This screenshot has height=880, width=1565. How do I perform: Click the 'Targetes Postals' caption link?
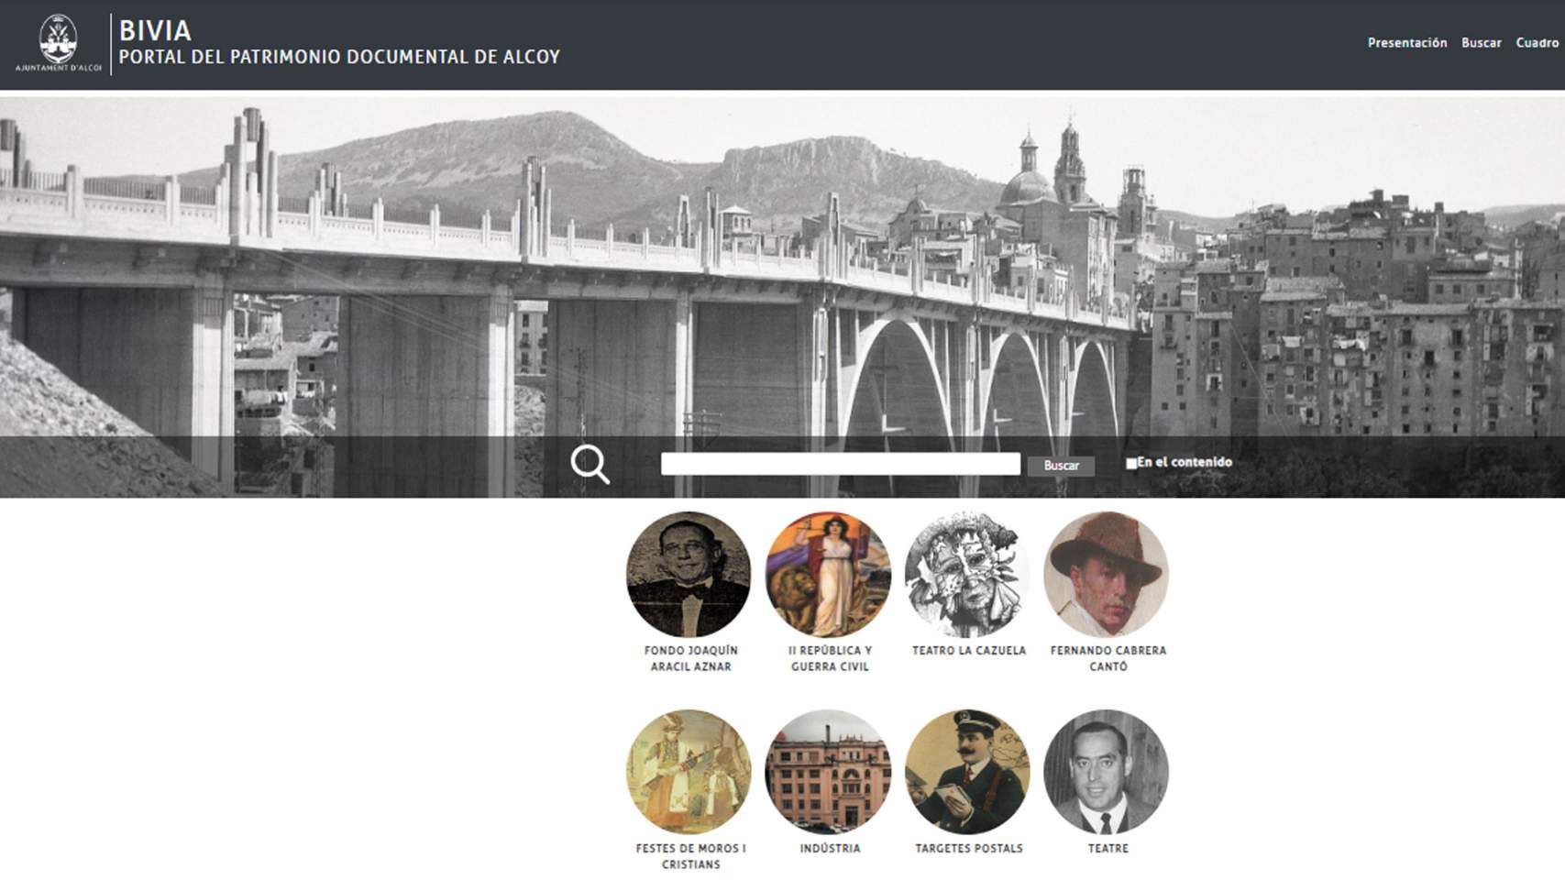(x=968, y=849)
